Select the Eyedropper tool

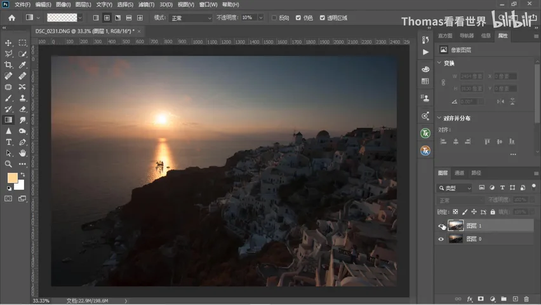(x=22, y=65)
